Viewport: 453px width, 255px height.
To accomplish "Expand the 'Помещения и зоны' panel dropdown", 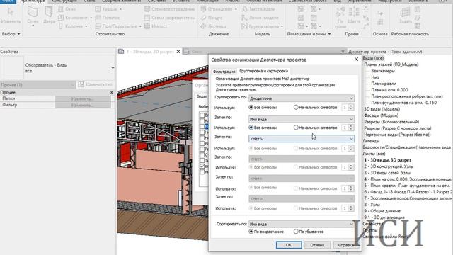I will [309, 34].
